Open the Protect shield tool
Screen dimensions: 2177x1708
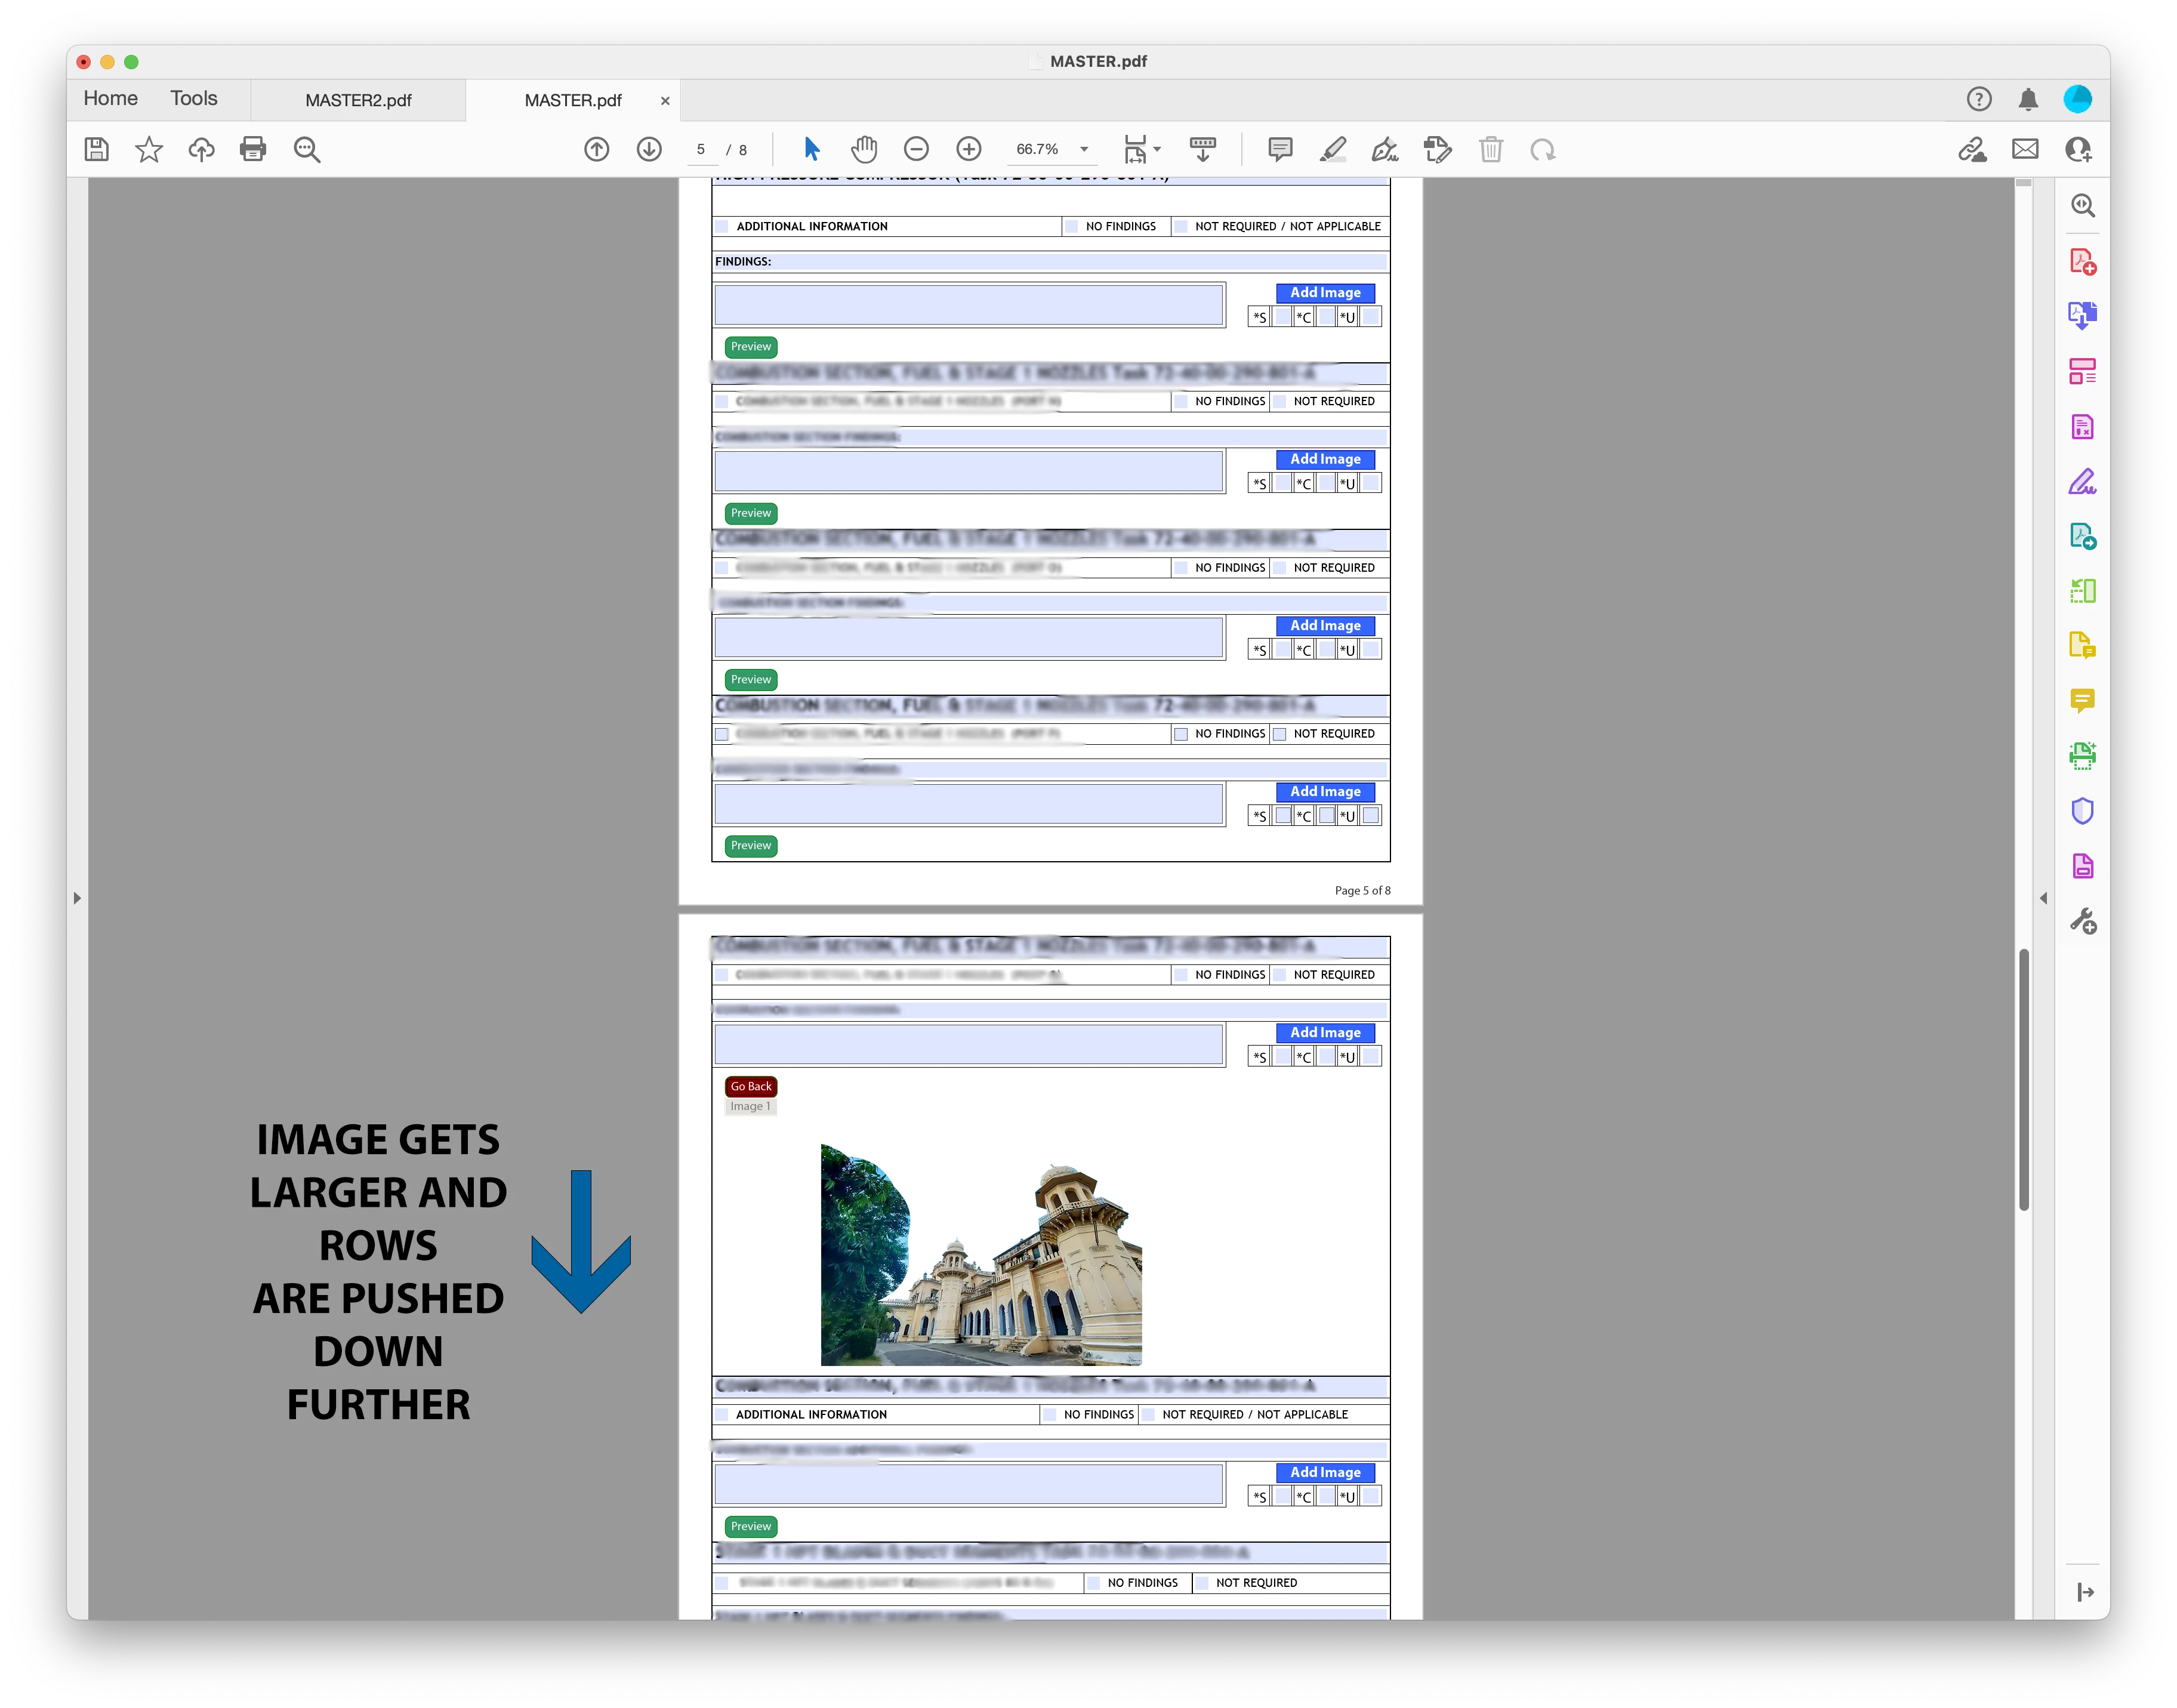pyautogui.click(x=2082, y=811)
